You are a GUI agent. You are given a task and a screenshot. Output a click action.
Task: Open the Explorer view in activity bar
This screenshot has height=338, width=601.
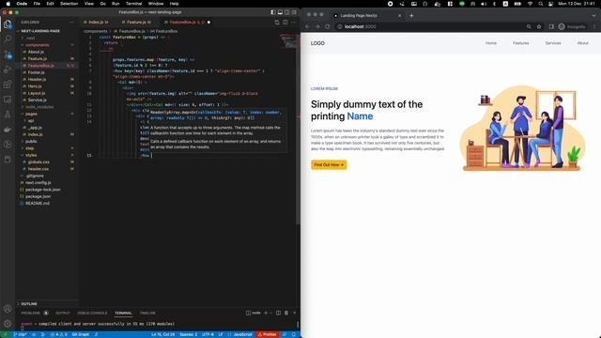pos(8,24)
